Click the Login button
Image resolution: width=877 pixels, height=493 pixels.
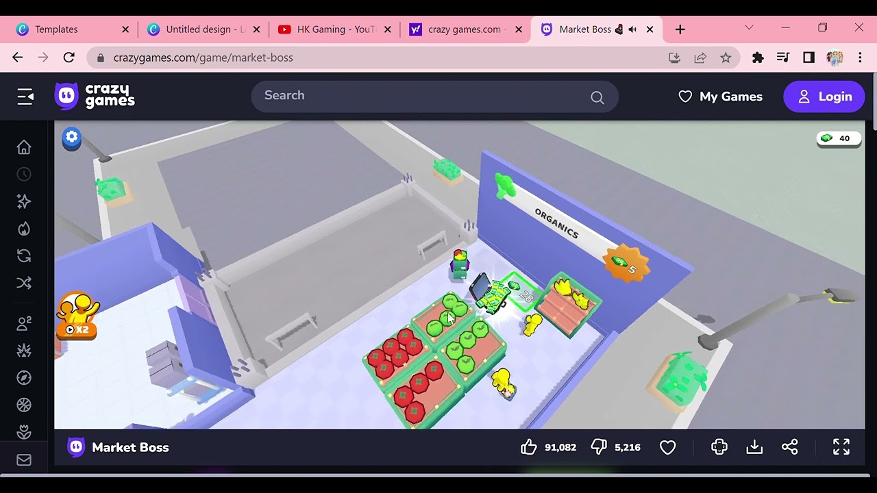pos(824,97)
